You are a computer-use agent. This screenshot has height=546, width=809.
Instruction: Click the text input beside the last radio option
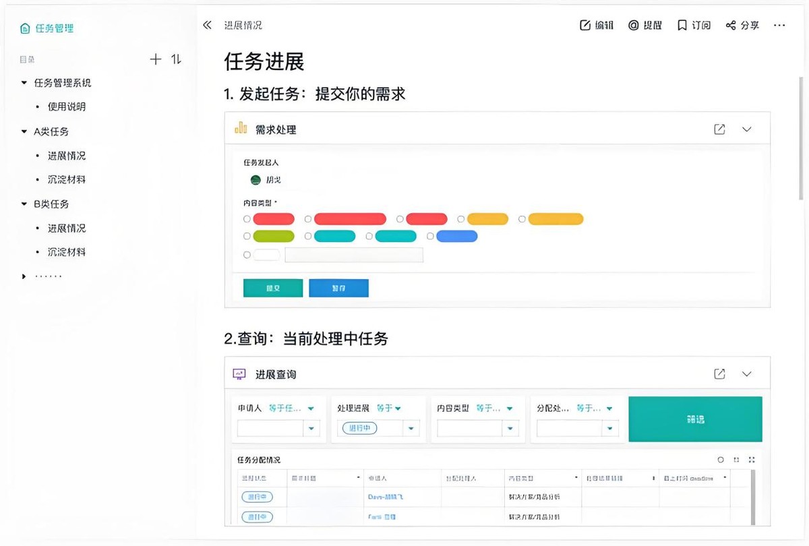point(354,255)
